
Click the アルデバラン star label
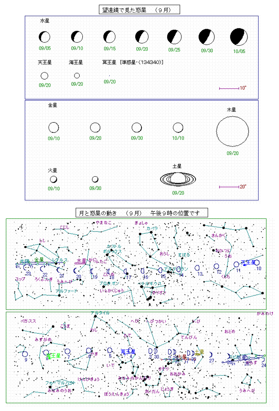coord(176,269)
